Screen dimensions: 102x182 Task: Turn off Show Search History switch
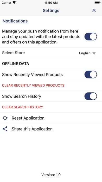pos(91,96)
